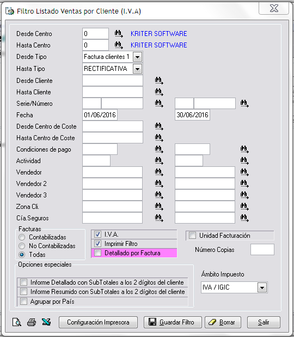Image resolution: width=294 pixels, height=337 pixels.
Task: Open the Hasta Tipo RECTIFICATIVA dropdown
Action: [137, 69]
